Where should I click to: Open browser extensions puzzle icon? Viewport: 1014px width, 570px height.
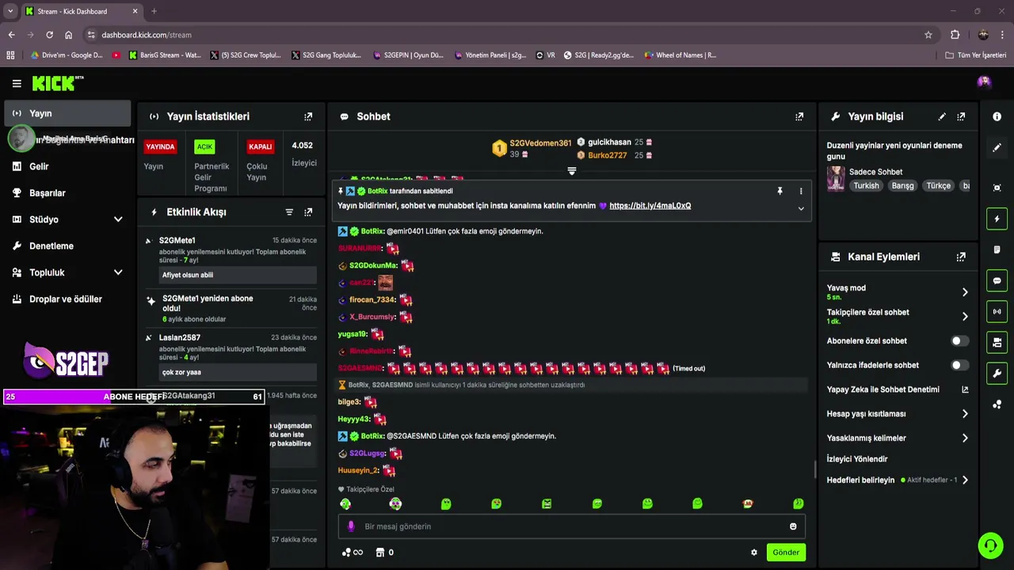955,35
